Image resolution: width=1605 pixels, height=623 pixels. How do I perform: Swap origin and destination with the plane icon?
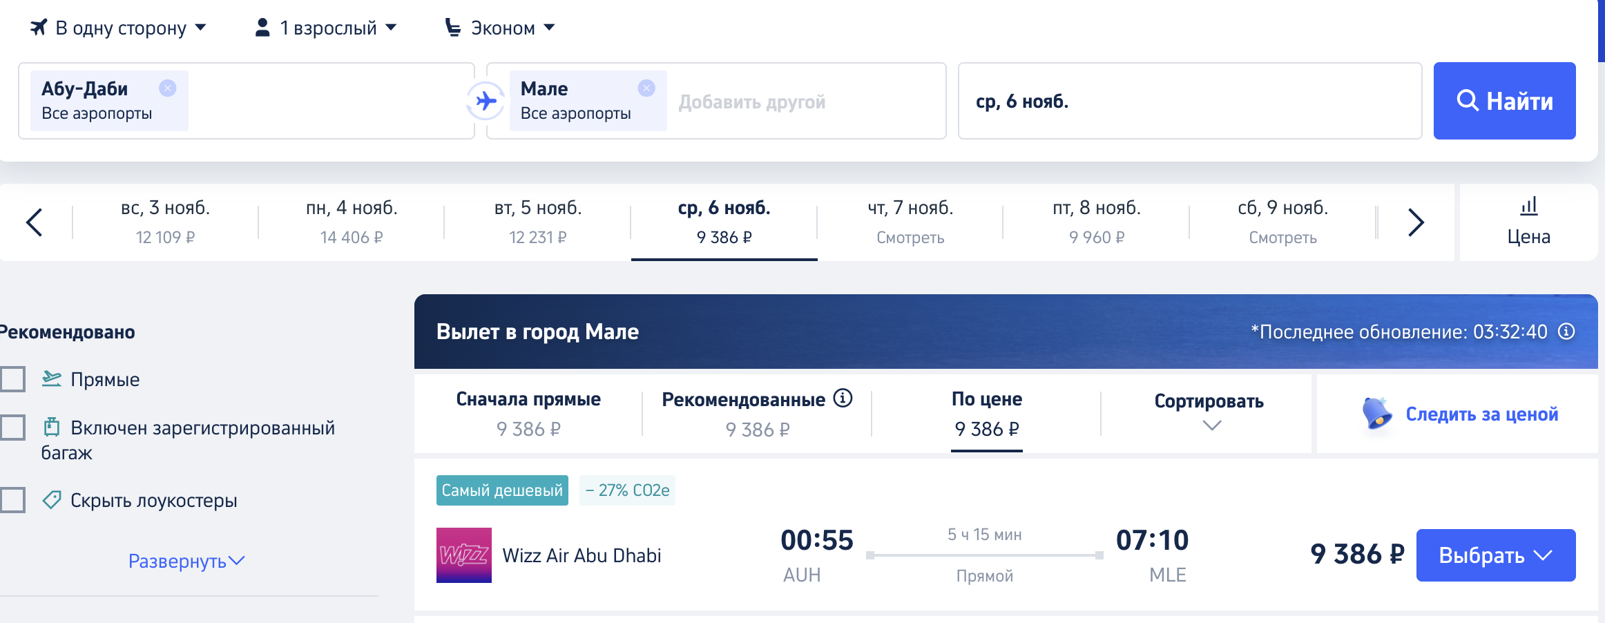486,101
